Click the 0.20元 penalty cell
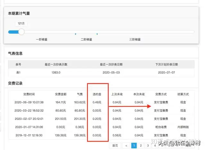The width and height of the screenshot is (205, 150). point(97,119)
